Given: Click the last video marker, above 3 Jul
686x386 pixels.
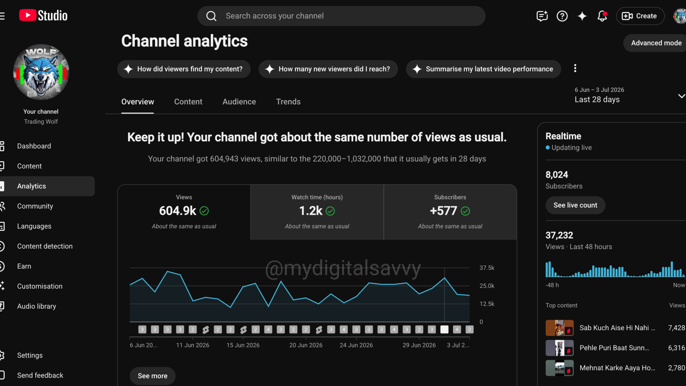Looking at the screenshot, I should pos(469,329).
